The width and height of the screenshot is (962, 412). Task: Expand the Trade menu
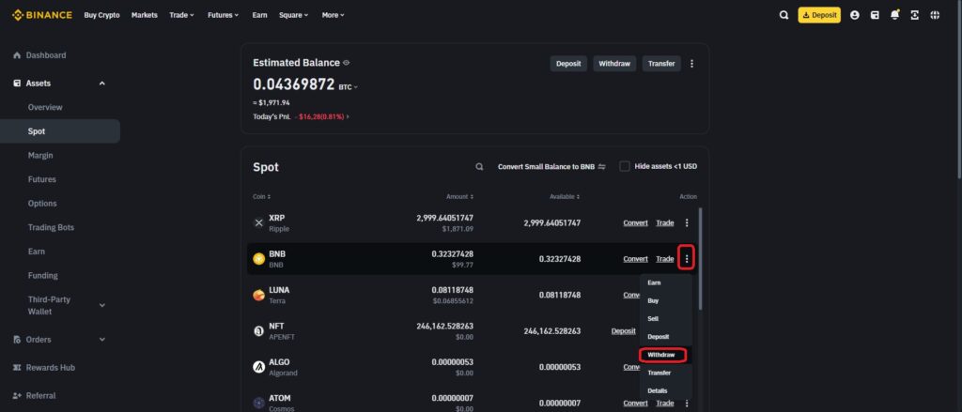[181, 15]
